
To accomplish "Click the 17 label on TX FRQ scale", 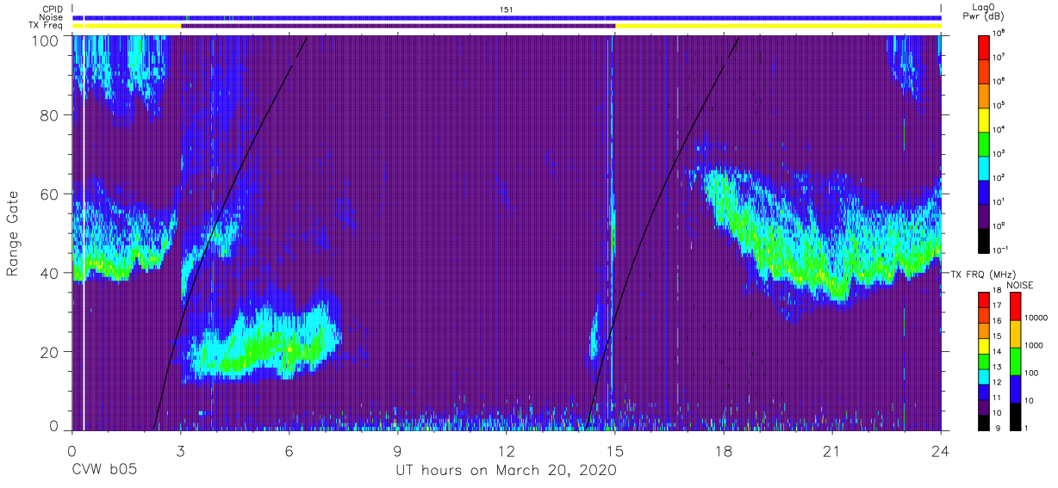I will coord(996,306).
